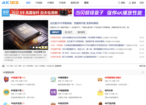Click the 海思 V811 chip slideshow image

26,35
